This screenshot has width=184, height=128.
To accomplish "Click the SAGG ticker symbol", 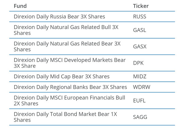I will 140,117.
